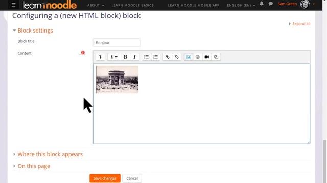Screen dimensions: 327x183
Task: Click Sam Green's profile avatar
Action: [305, 4]
